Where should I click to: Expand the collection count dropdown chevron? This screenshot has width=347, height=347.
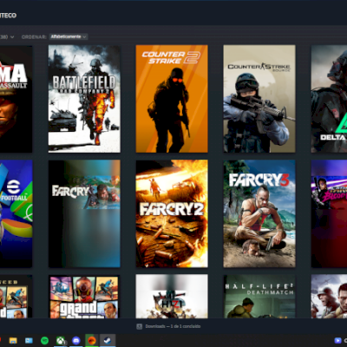tap(12, 37)
